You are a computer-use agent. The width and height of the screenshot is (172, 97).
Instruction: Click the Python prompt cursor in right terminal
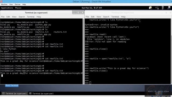(90, 83)
